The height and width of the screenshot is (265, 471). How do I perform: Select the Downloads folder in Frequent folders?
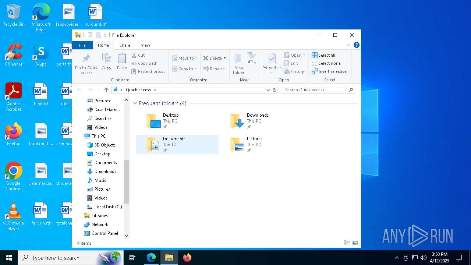261,121
